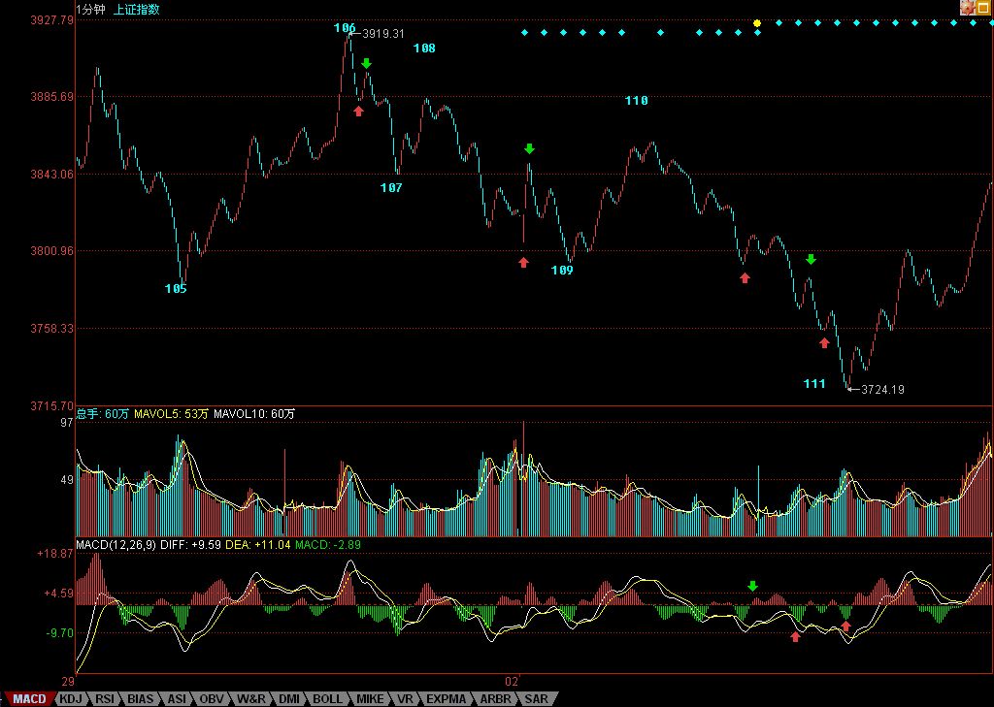994x707 pixels.
Task: Switch to the KDJ indicator tab
Action: click(x=71, y=698)
